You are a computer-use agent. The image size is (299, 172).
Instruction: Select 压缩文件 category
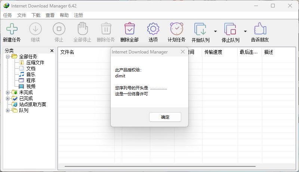(35, 62)
